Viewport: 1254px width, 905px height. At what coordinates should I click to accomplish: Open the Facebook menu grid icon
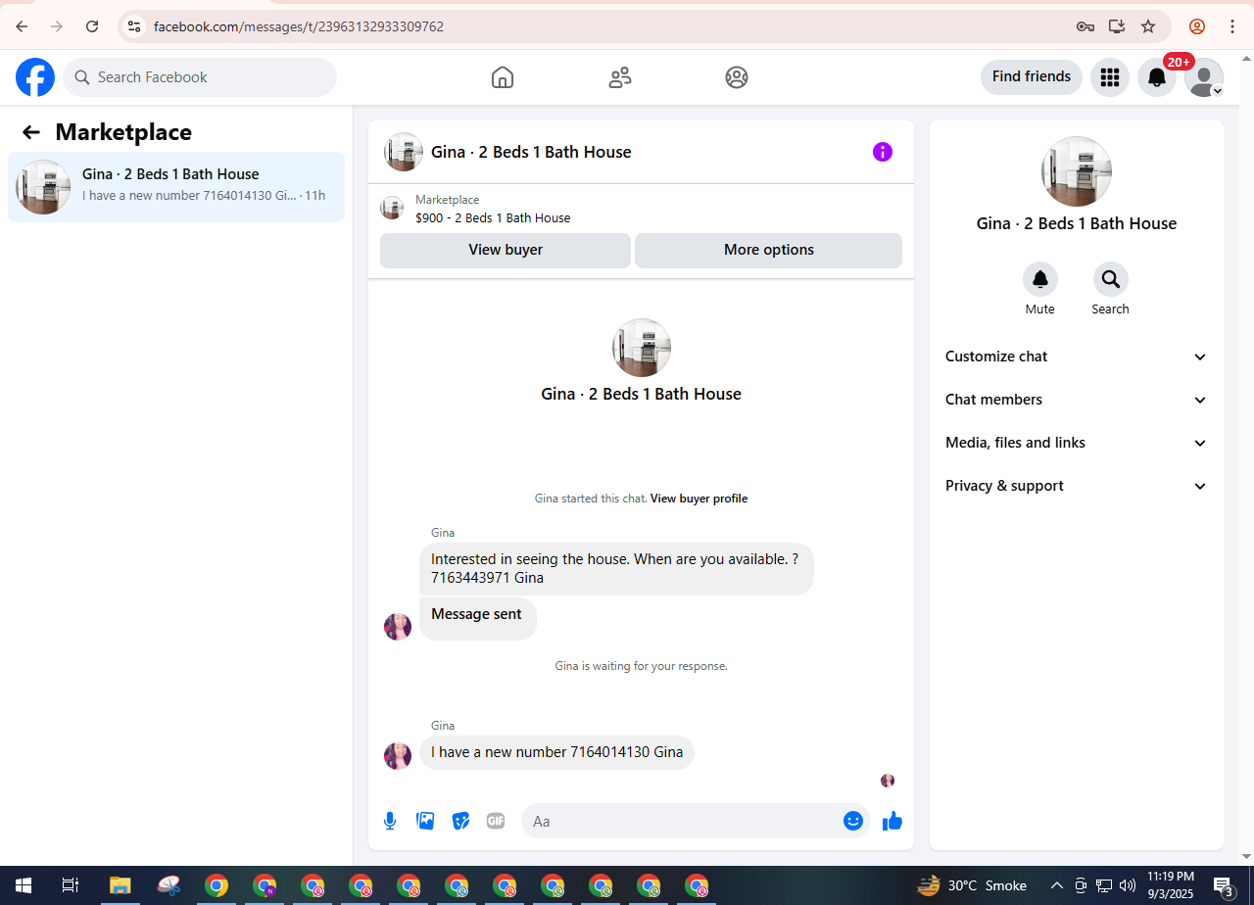click(x=1110, y=77)
